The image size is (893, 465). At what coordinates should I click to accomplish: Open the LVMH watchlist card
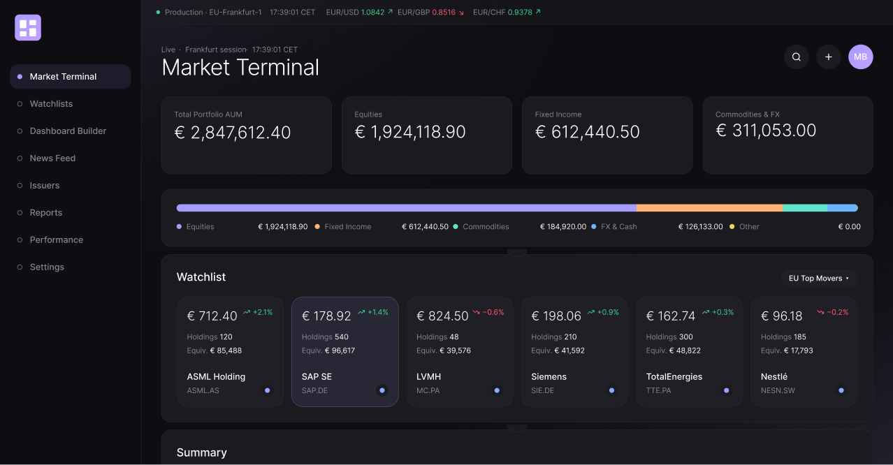click(x=460, y=352)
